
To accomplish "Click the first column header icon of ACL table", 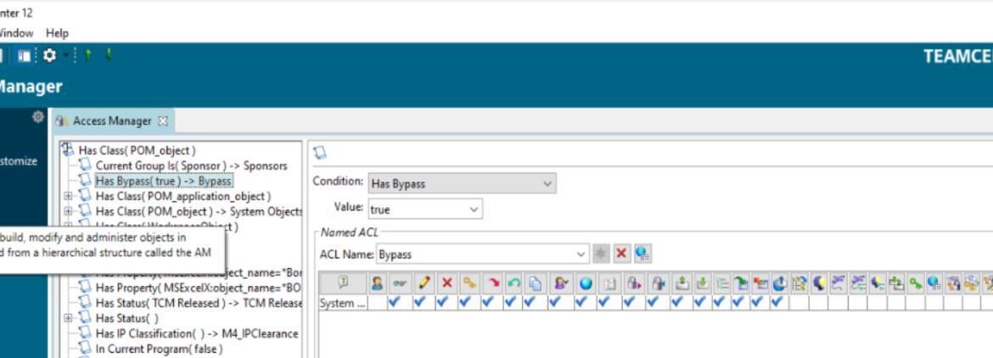I will 343,283.
